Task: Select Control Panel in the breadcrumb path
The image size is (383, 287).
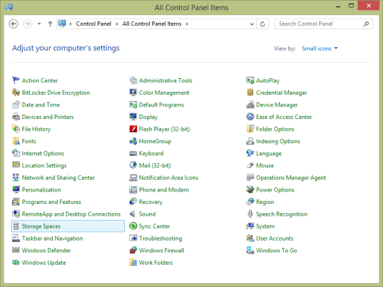Action: [94, 24]
